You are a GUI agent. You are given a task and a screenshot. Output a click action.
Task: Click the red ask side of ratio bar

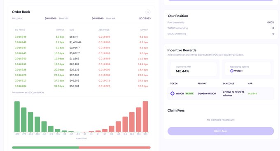[115, 147]
